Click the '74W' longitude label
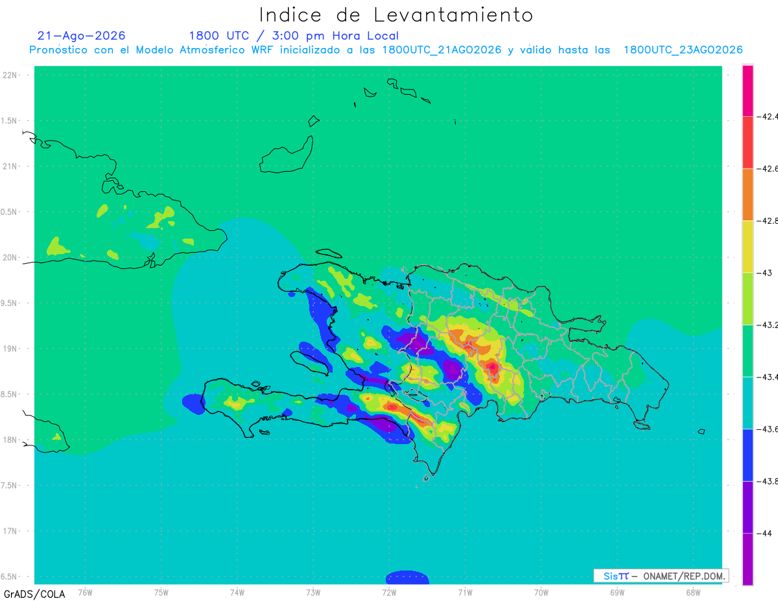This screenshot has height=601, width=778. click(237, 591)
